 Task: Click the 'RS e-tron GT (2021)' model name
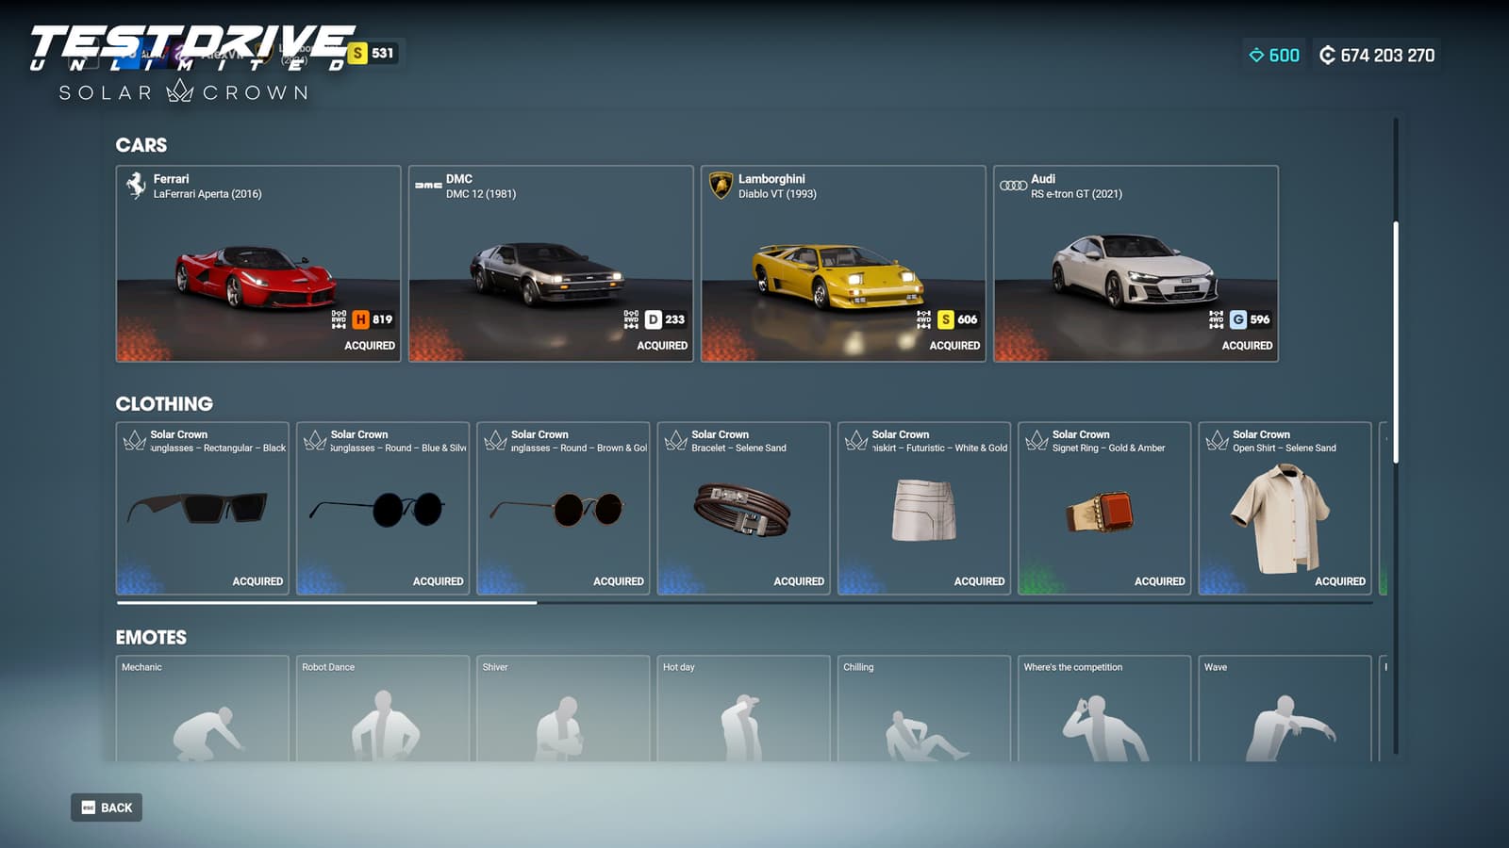(1076, 194)
